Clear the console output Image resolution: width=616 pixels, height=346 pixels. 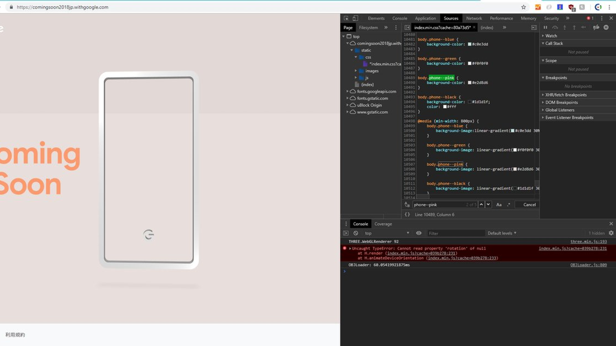tap(356, 233)
